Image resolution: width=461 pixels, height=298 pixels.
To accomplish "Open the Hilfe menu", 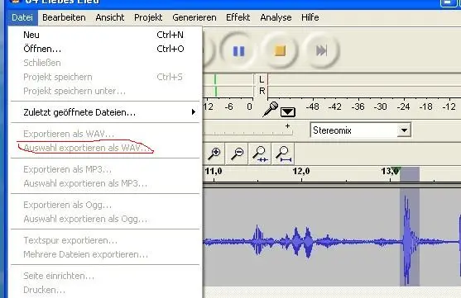I will 310,17.
